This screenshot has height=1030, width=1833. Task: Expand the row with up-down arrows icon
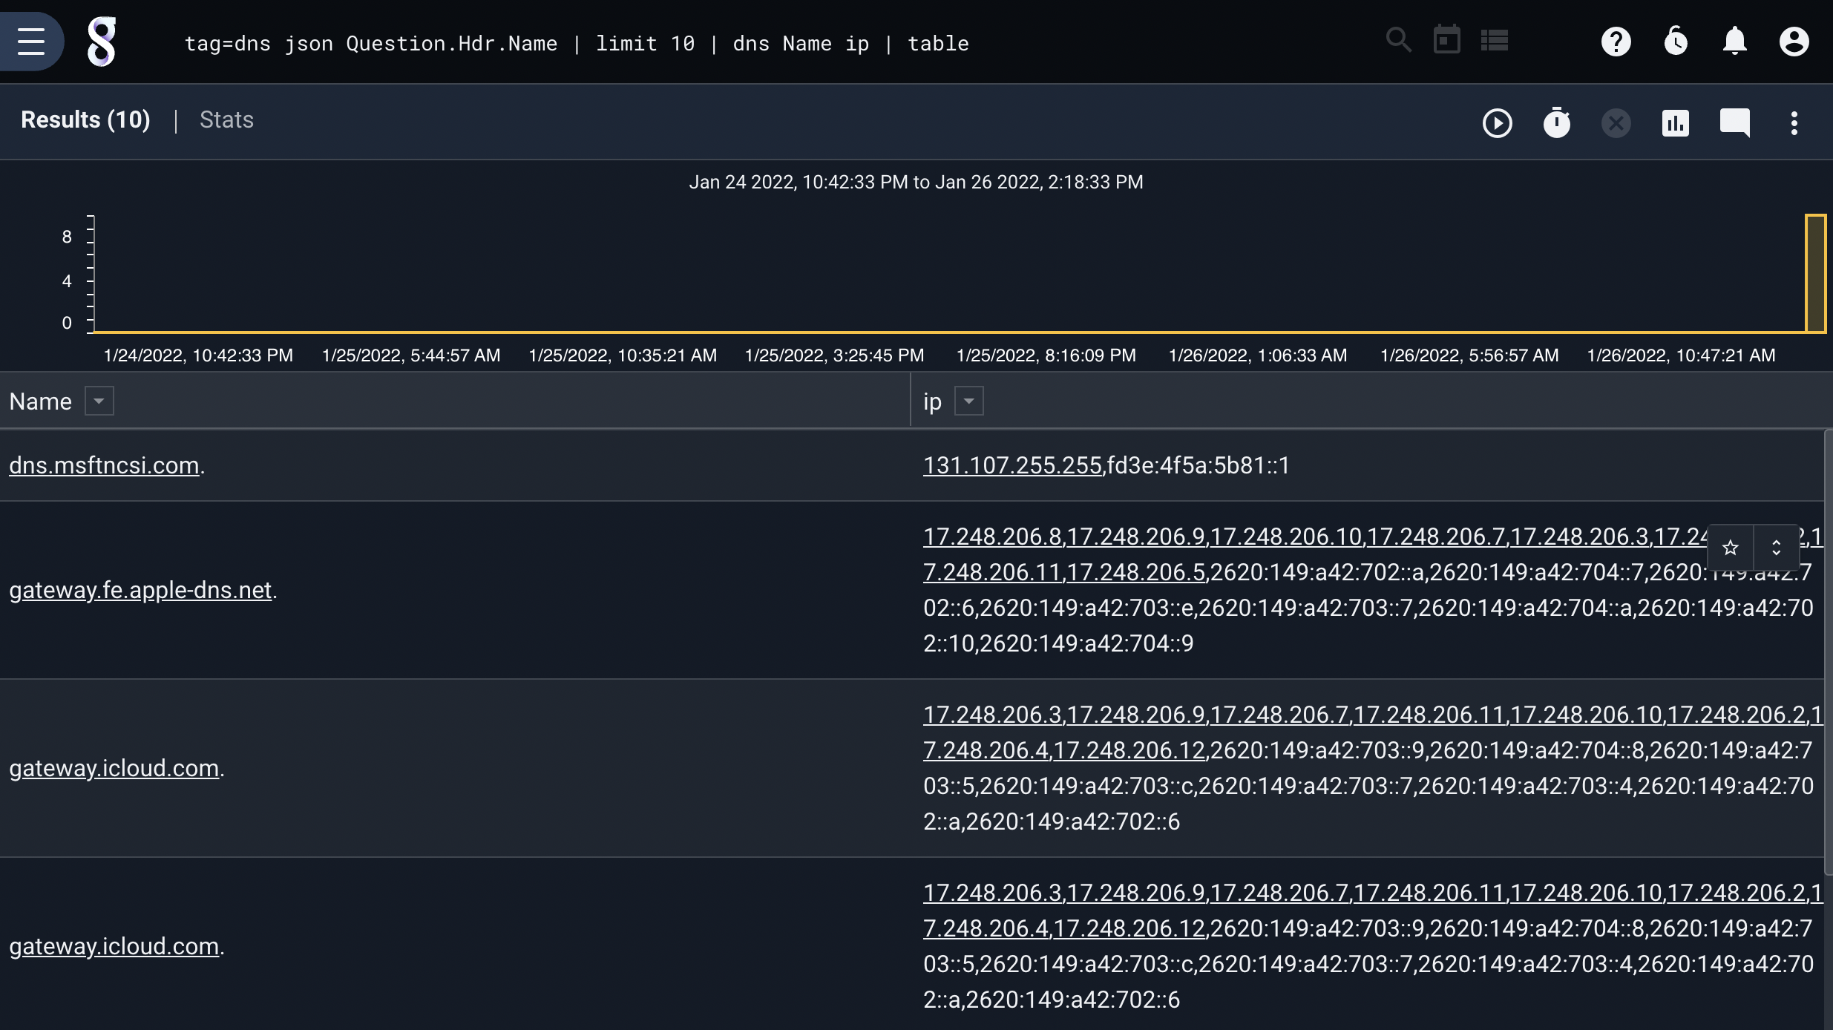point(1776,548)
